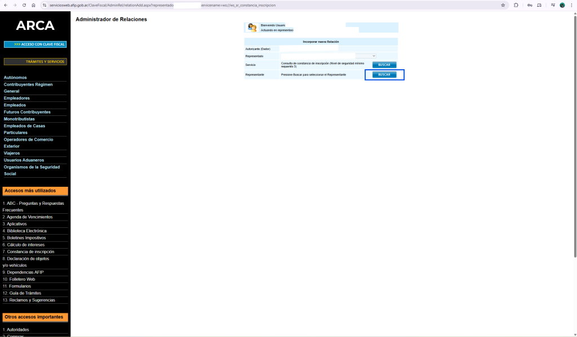Click the browser back arrow
577x337 pixels.
click(6, 5)
